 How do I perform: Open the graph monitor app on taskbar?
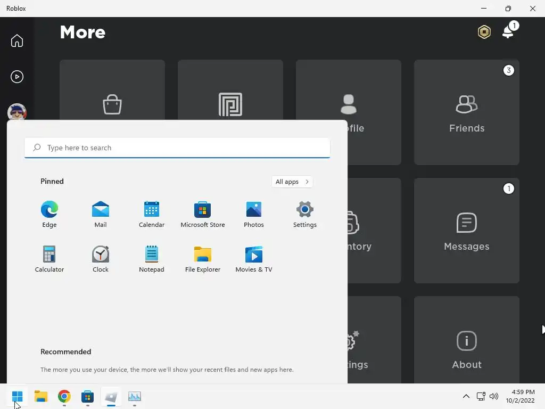pos(135,396)
